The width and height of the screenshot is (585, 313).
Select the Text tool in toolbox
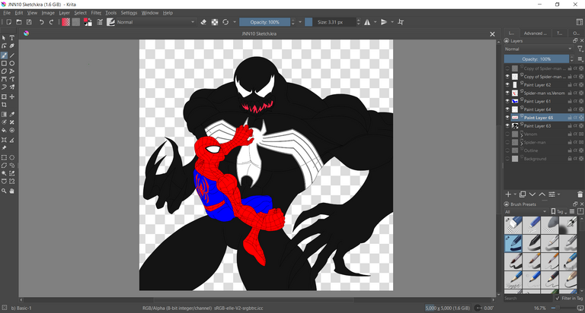click(x=12, y=38)
